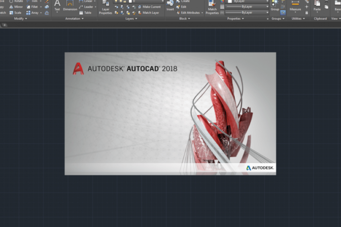Expand the Block panel
This screenshot has height=227, width=341.
[185, 19]
